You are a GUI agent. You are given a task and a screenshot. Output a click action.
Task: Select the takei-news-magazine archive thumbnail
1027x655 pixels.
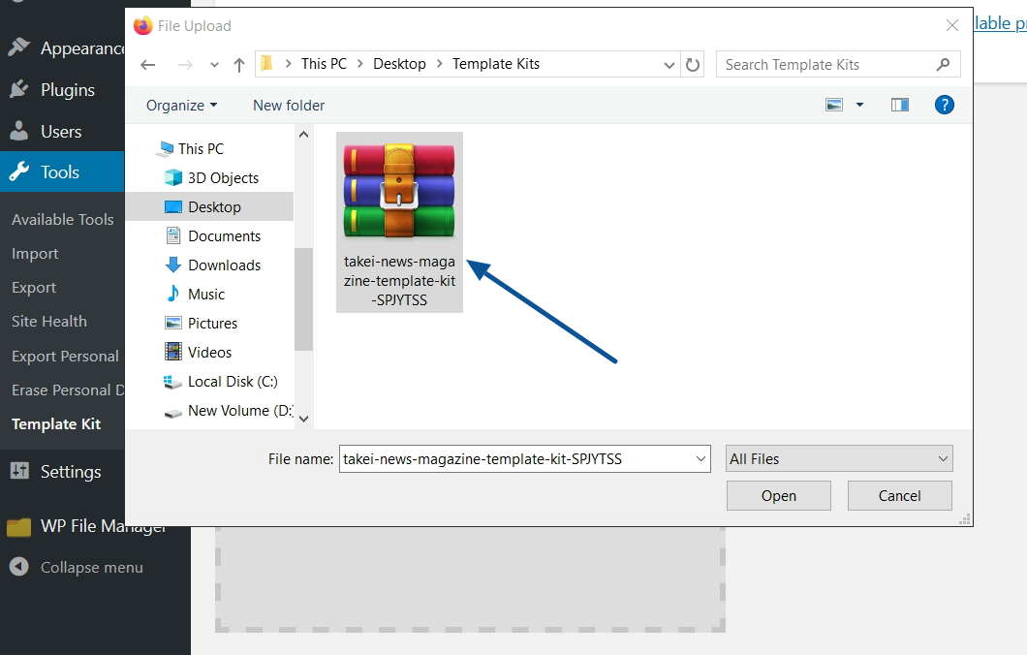(399, 191)
